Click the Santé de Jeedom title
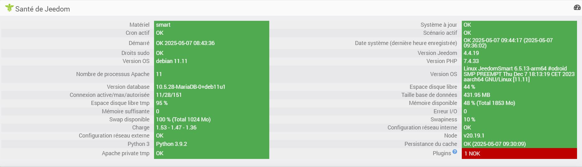This screenshot has width=582, height=167. [x=43, y=9]
